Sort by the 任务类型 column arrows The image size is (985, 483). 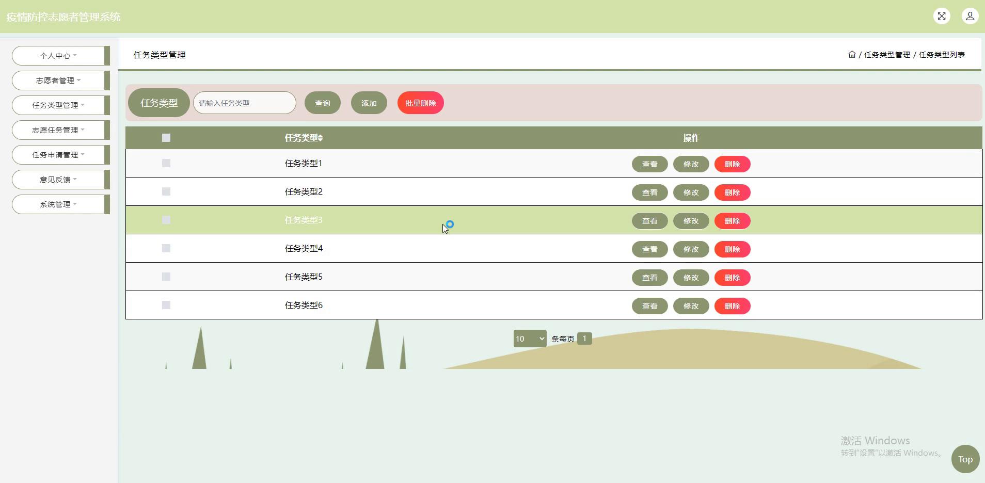tap(321, 138)
